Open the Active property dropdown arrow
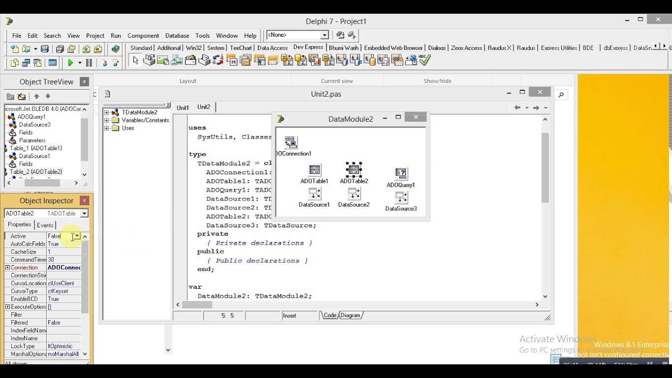Image resolution: width=672 pixels, height=378 pixels. pos(77,236)
